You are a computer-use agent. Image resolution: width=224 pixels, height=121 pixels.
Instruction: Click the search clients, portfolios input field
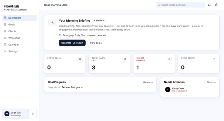click(180, 5)
